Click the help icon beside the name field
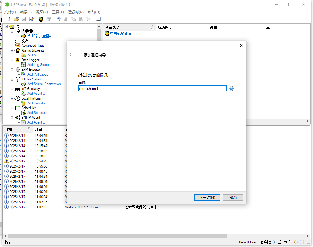This screenshot has height=247, width=313. pos(231,88)
